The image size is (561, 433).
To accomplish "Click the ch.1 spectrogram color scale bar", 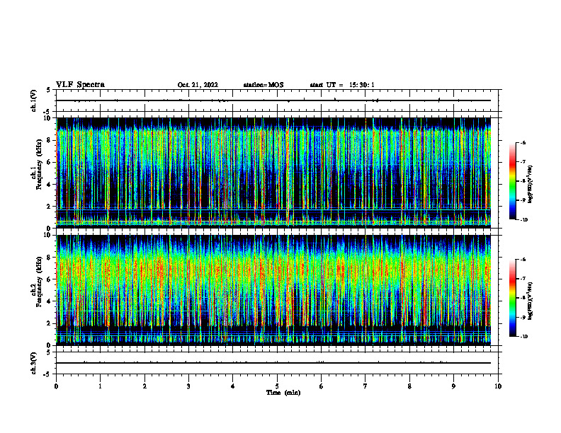I will point(513,181).
